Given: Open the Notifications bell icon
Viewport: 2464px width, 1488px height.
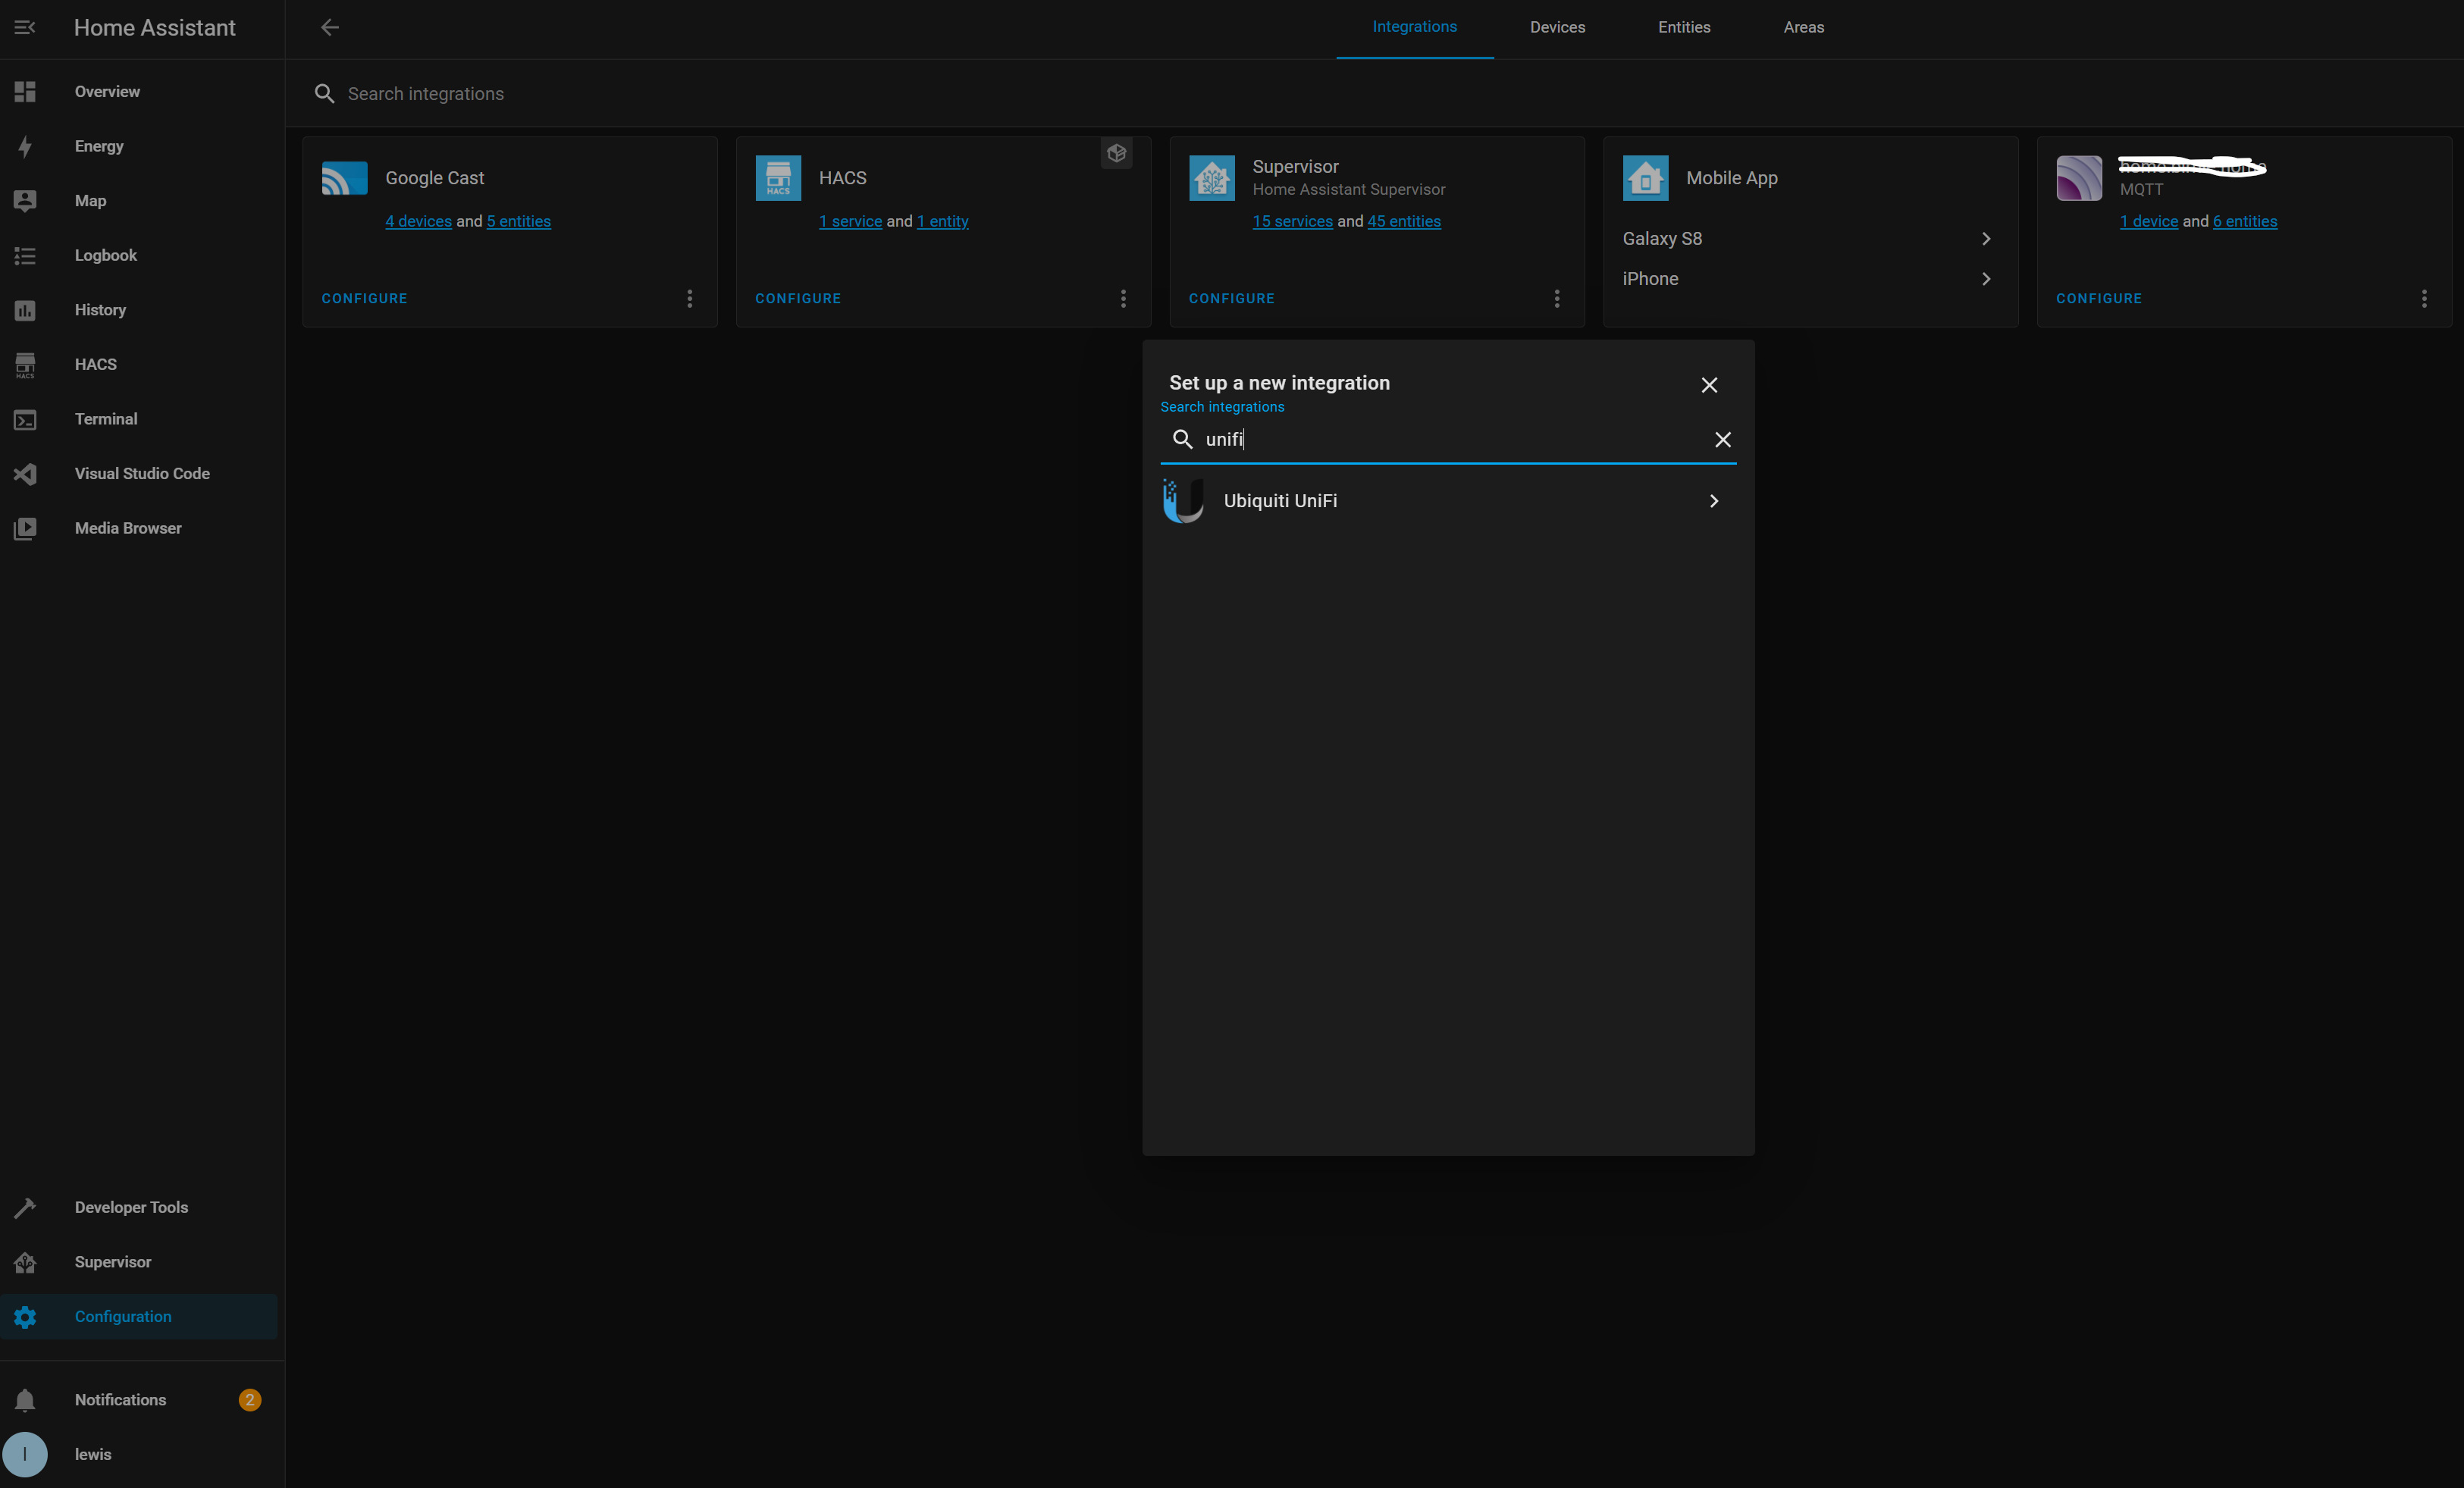Looking at the screenshot, I should tap(25, 1400).
